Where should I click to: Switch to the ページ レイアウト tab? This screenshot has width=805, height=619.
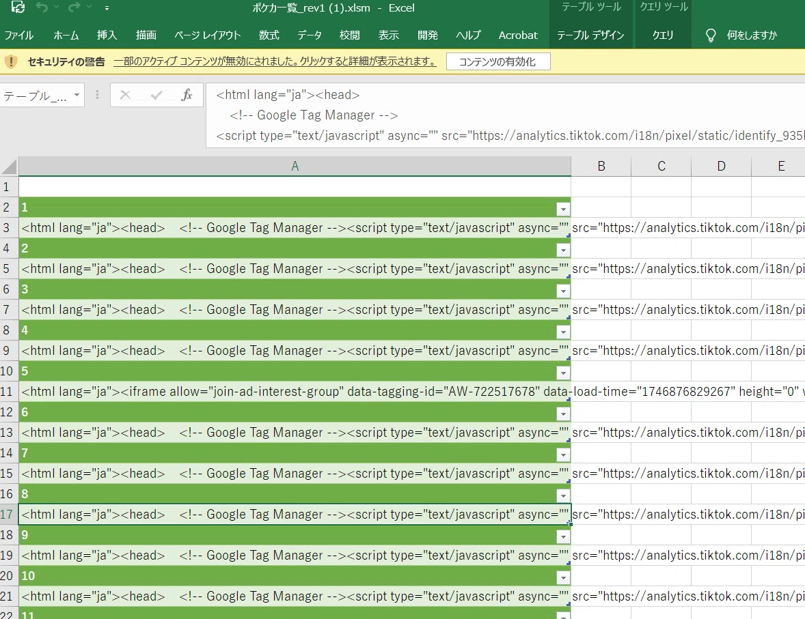(x=208, y=35)
